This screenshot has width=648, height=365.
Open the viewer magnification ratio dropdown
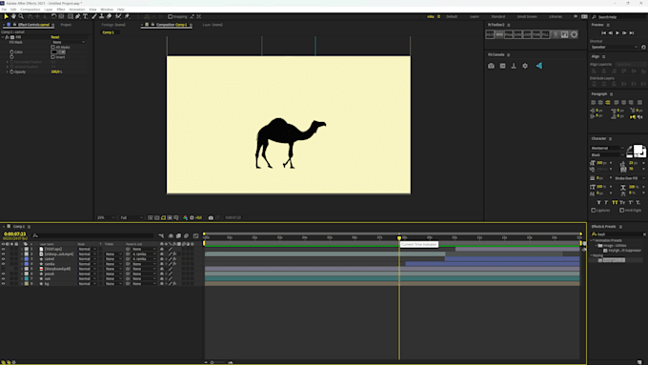pyautogui.click(x=106, y=218)
